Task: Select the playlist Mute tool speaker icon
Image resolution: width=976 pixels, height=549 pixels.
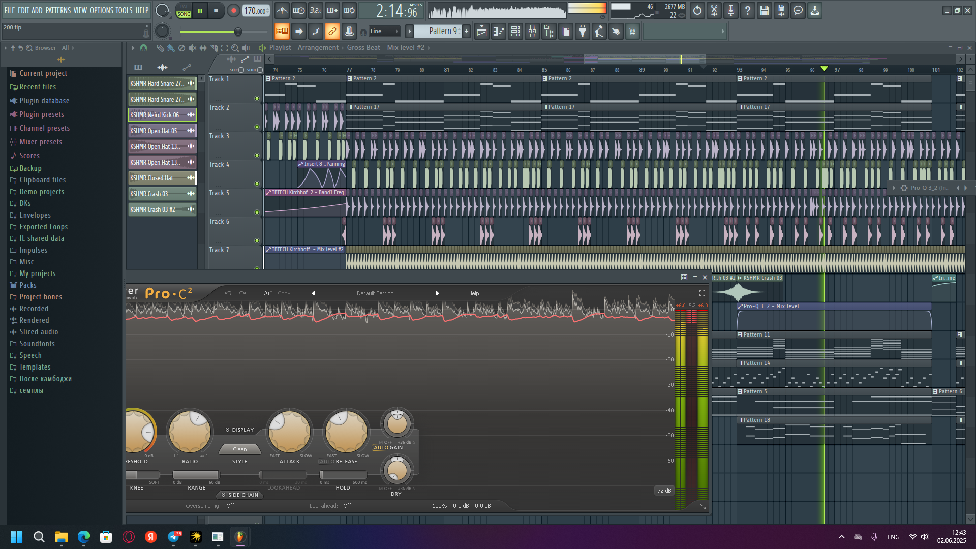Action: [x=192, y=48]
